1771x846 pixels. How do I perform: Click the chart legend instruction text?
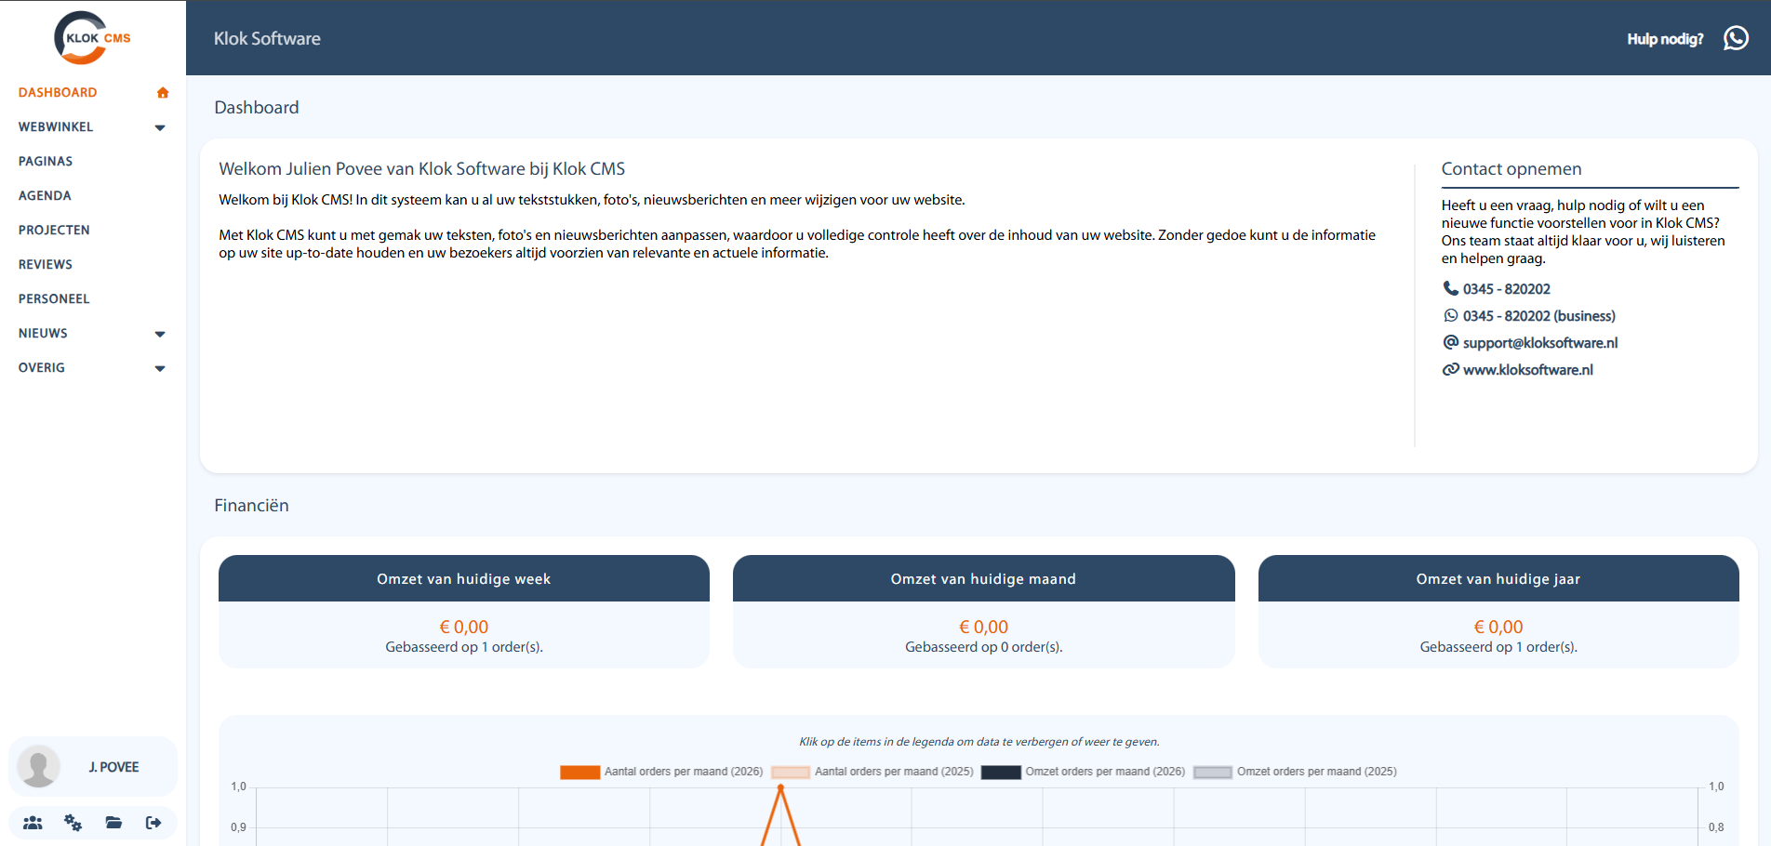pyautogui.click(x=979, y=742)
